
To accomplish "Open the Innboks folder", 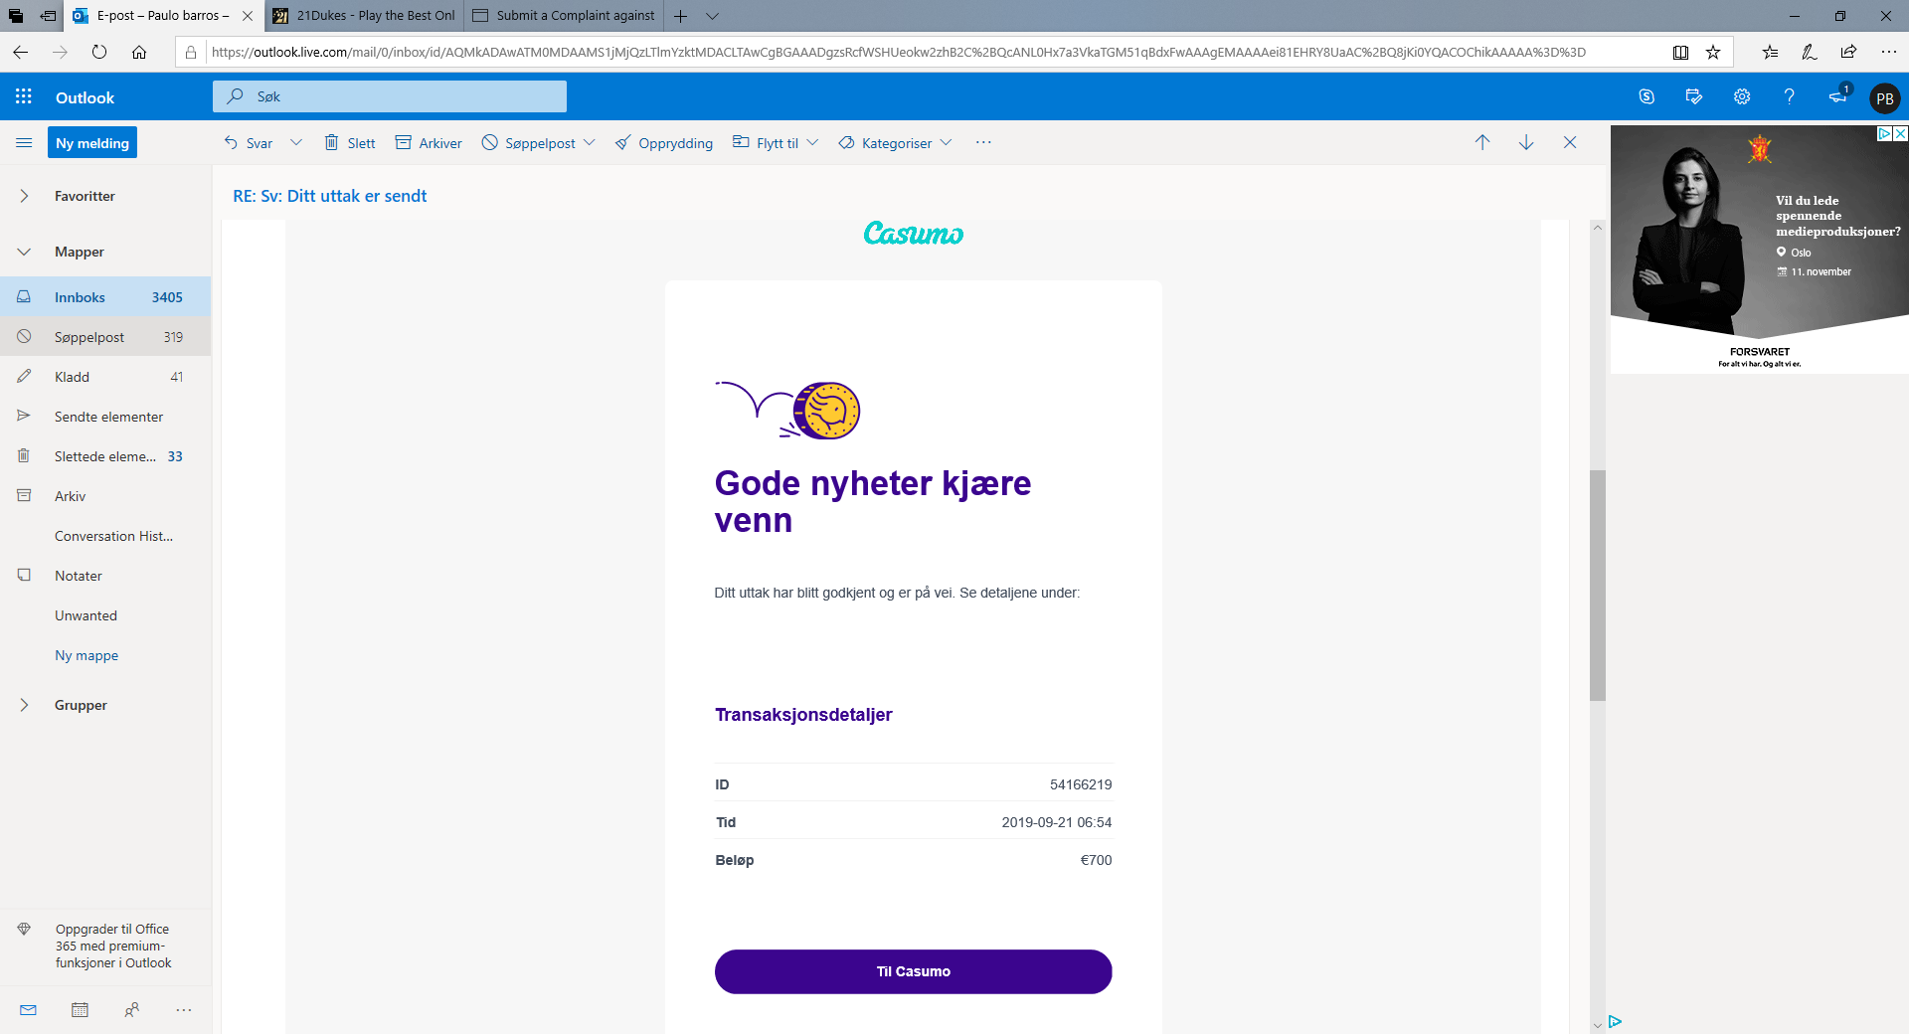I will [105, 297].
